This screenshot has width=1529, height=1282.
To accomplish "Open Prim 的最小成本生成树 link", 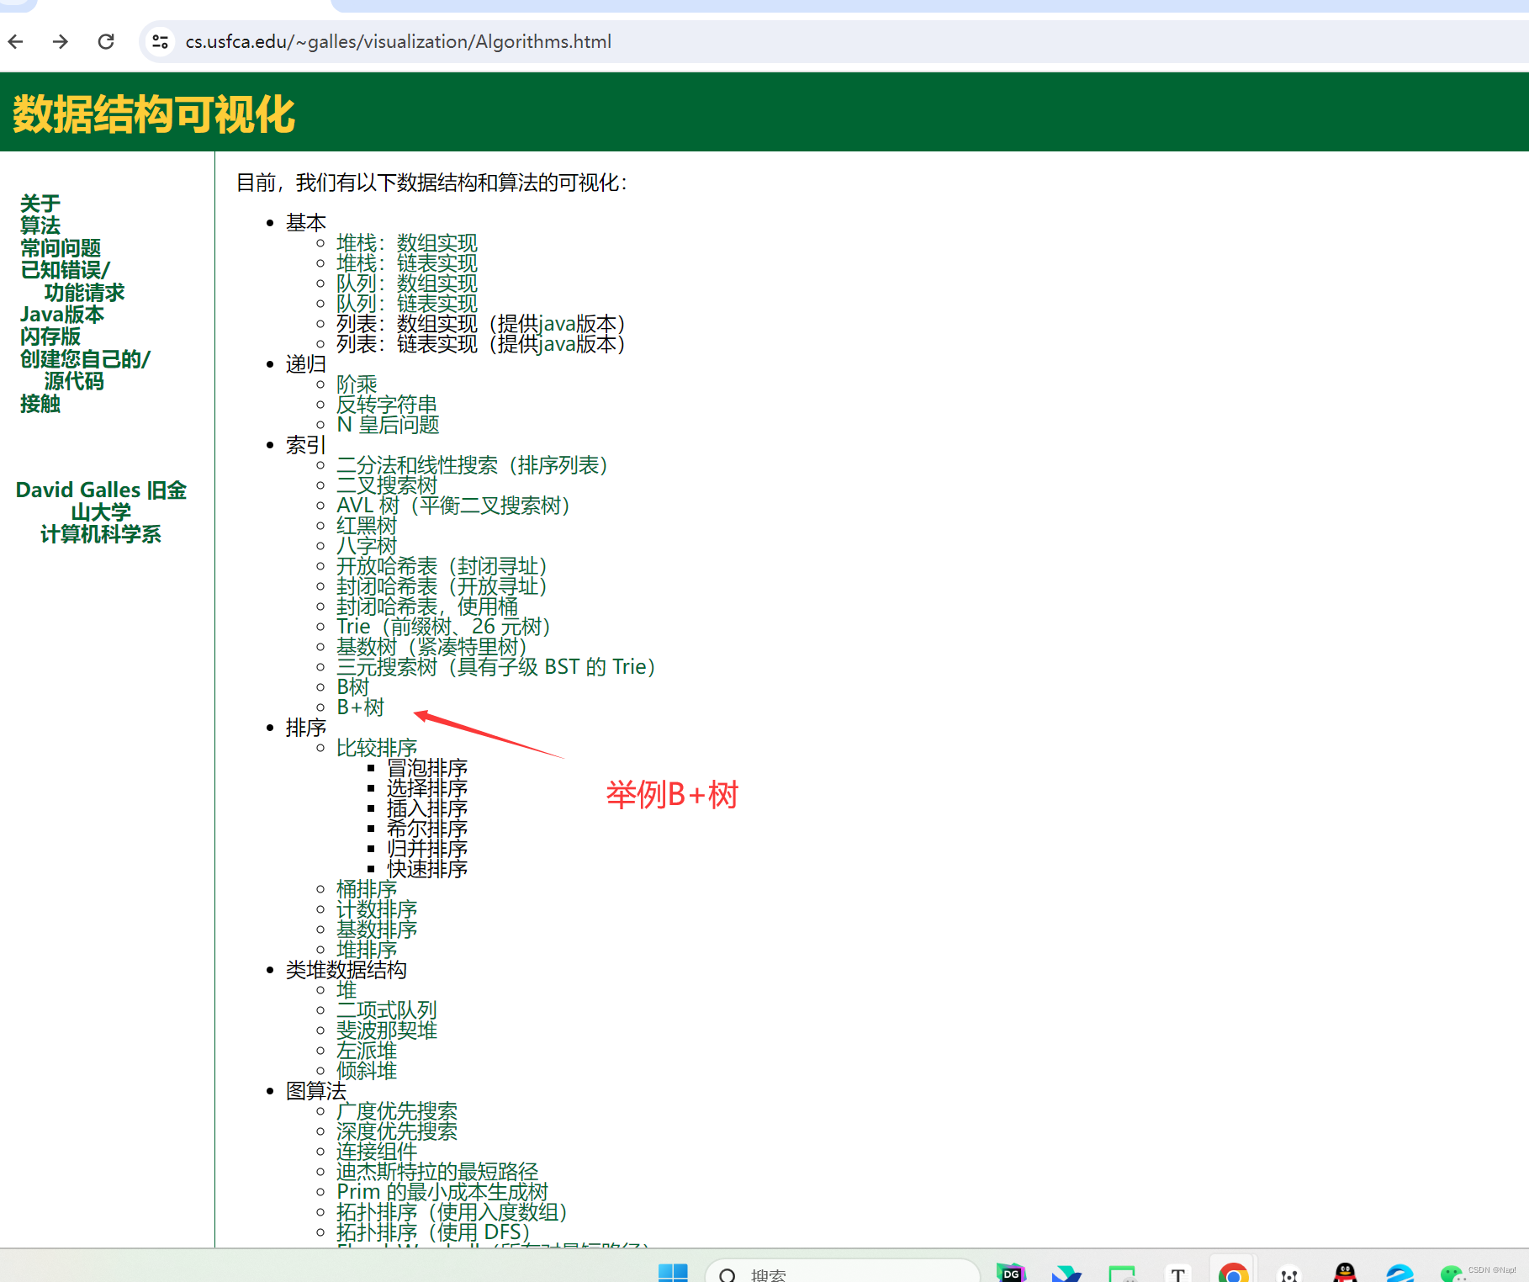I will click(x=442, y=1192).
